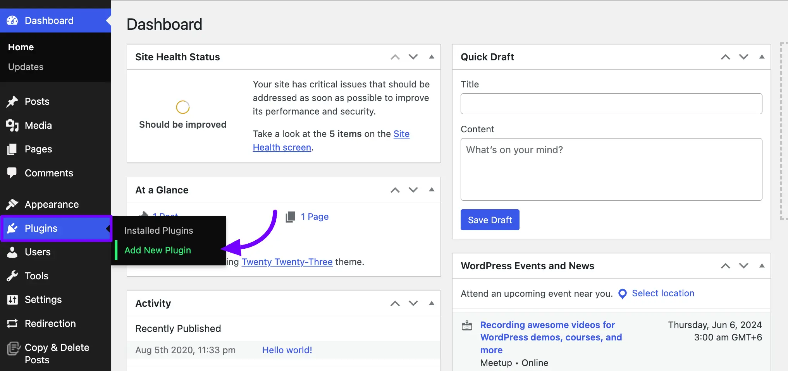Viewport: 788px width, 371px height.
Task: Open the Plugins menu
Action: pyautogui.click(x=55, y=228)
